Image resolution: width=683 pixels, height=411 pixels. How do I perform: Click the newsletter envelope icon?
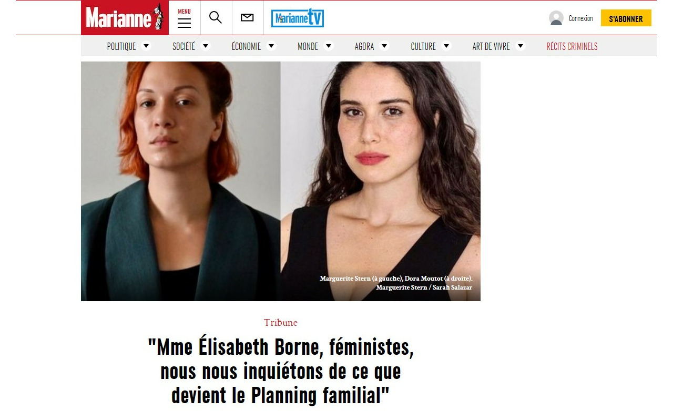point(247,18)
